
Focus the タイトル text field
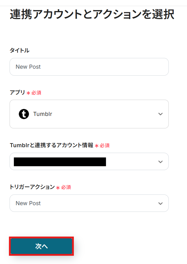click(x=89, y=67)
